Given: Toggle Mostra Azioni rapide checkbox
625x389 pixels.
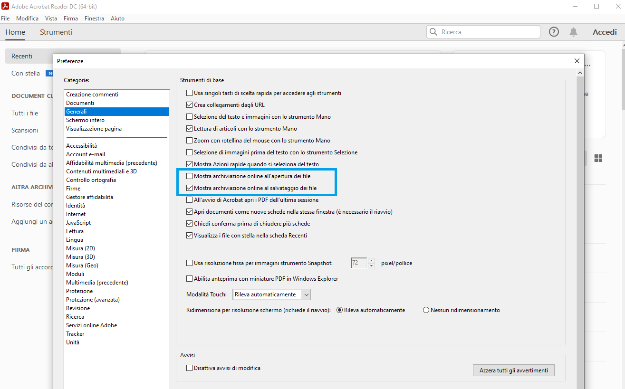Looking at the screenshot, I should click(190, 164).
